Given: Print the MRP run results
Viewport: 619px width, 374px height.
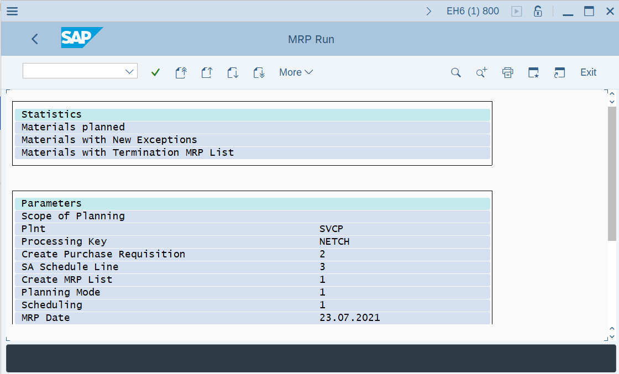Looking at the screenshot, I should pos(507,72).
